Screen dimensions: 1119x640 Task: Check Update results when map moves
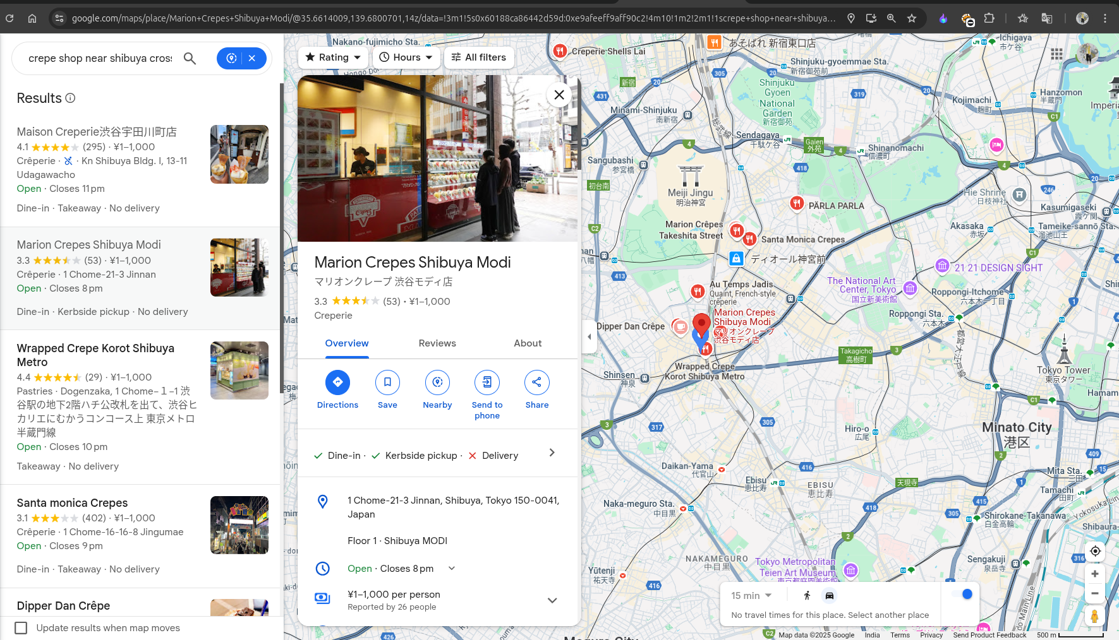click(x=21, y=628)
